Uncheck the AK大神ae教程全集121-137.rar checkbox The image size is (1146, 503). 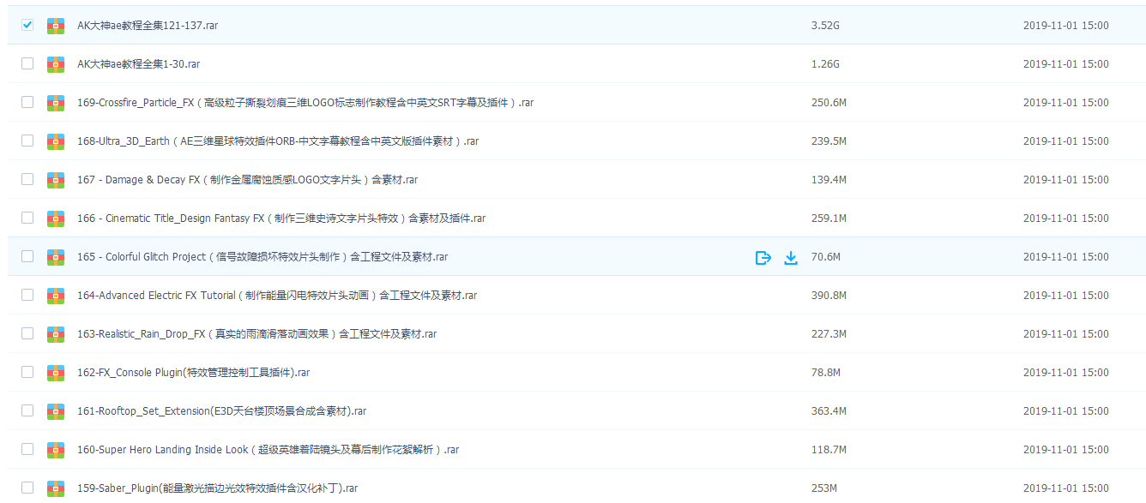coord(27,25)
